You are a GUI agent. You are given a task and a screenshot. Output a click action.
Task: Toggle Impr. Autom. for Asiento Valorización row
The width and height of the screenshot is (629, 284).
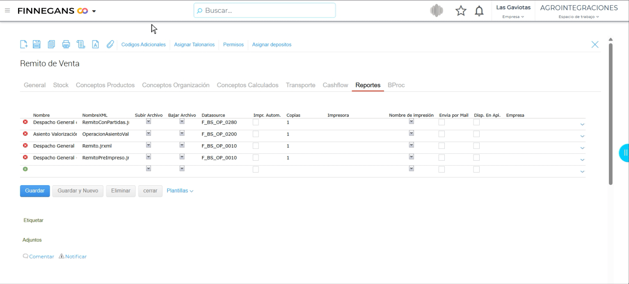pyautogui.click(x=256, y=134)
